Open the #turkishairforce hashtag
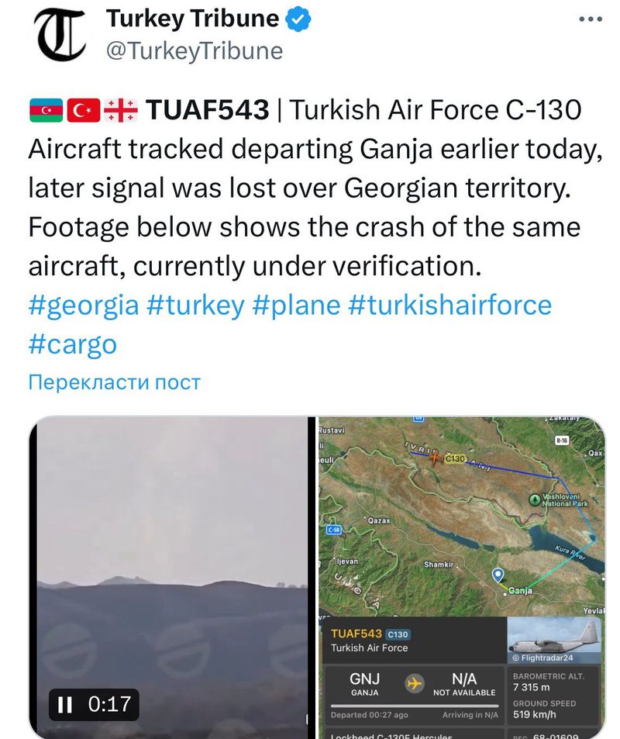 (449, 305)
